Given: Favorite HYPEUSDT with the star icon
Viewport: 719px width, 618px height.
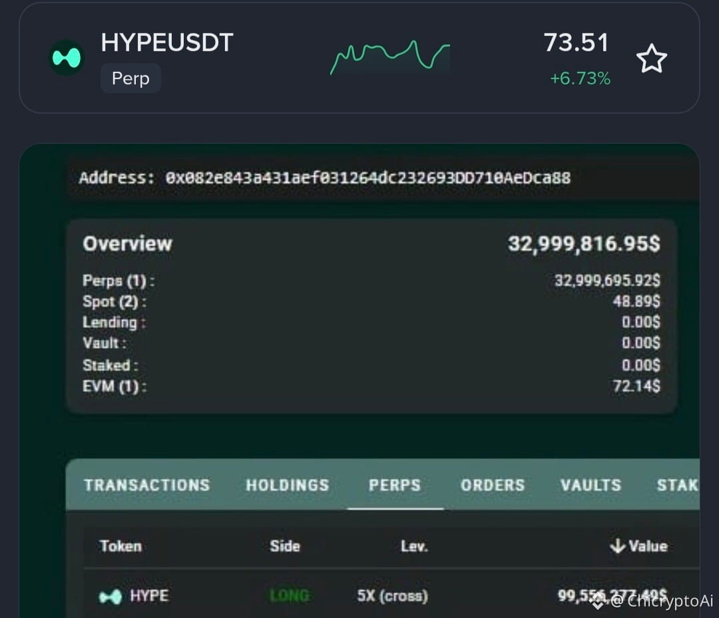Looking at the screenshot, I should (651, 59).
